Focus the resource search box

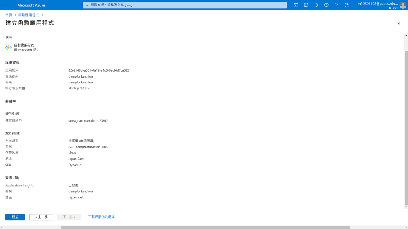(185, 5)
